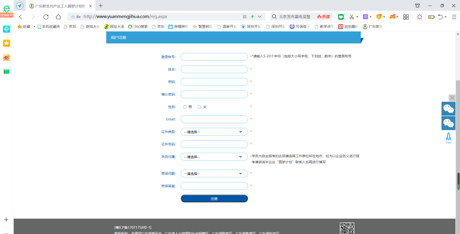Click the purple translate icon
This screenshot has height=234, width=460.
click(365, 17)
